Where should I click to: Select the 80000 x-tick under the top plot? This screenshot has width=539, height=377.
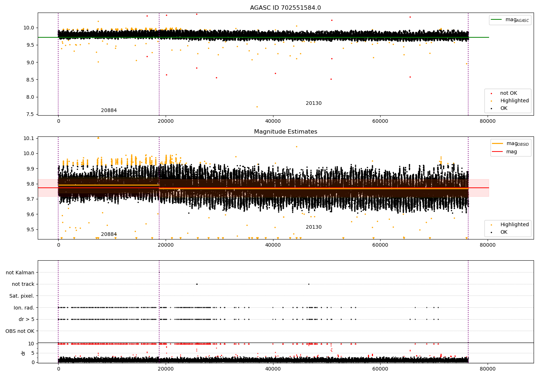488,121
